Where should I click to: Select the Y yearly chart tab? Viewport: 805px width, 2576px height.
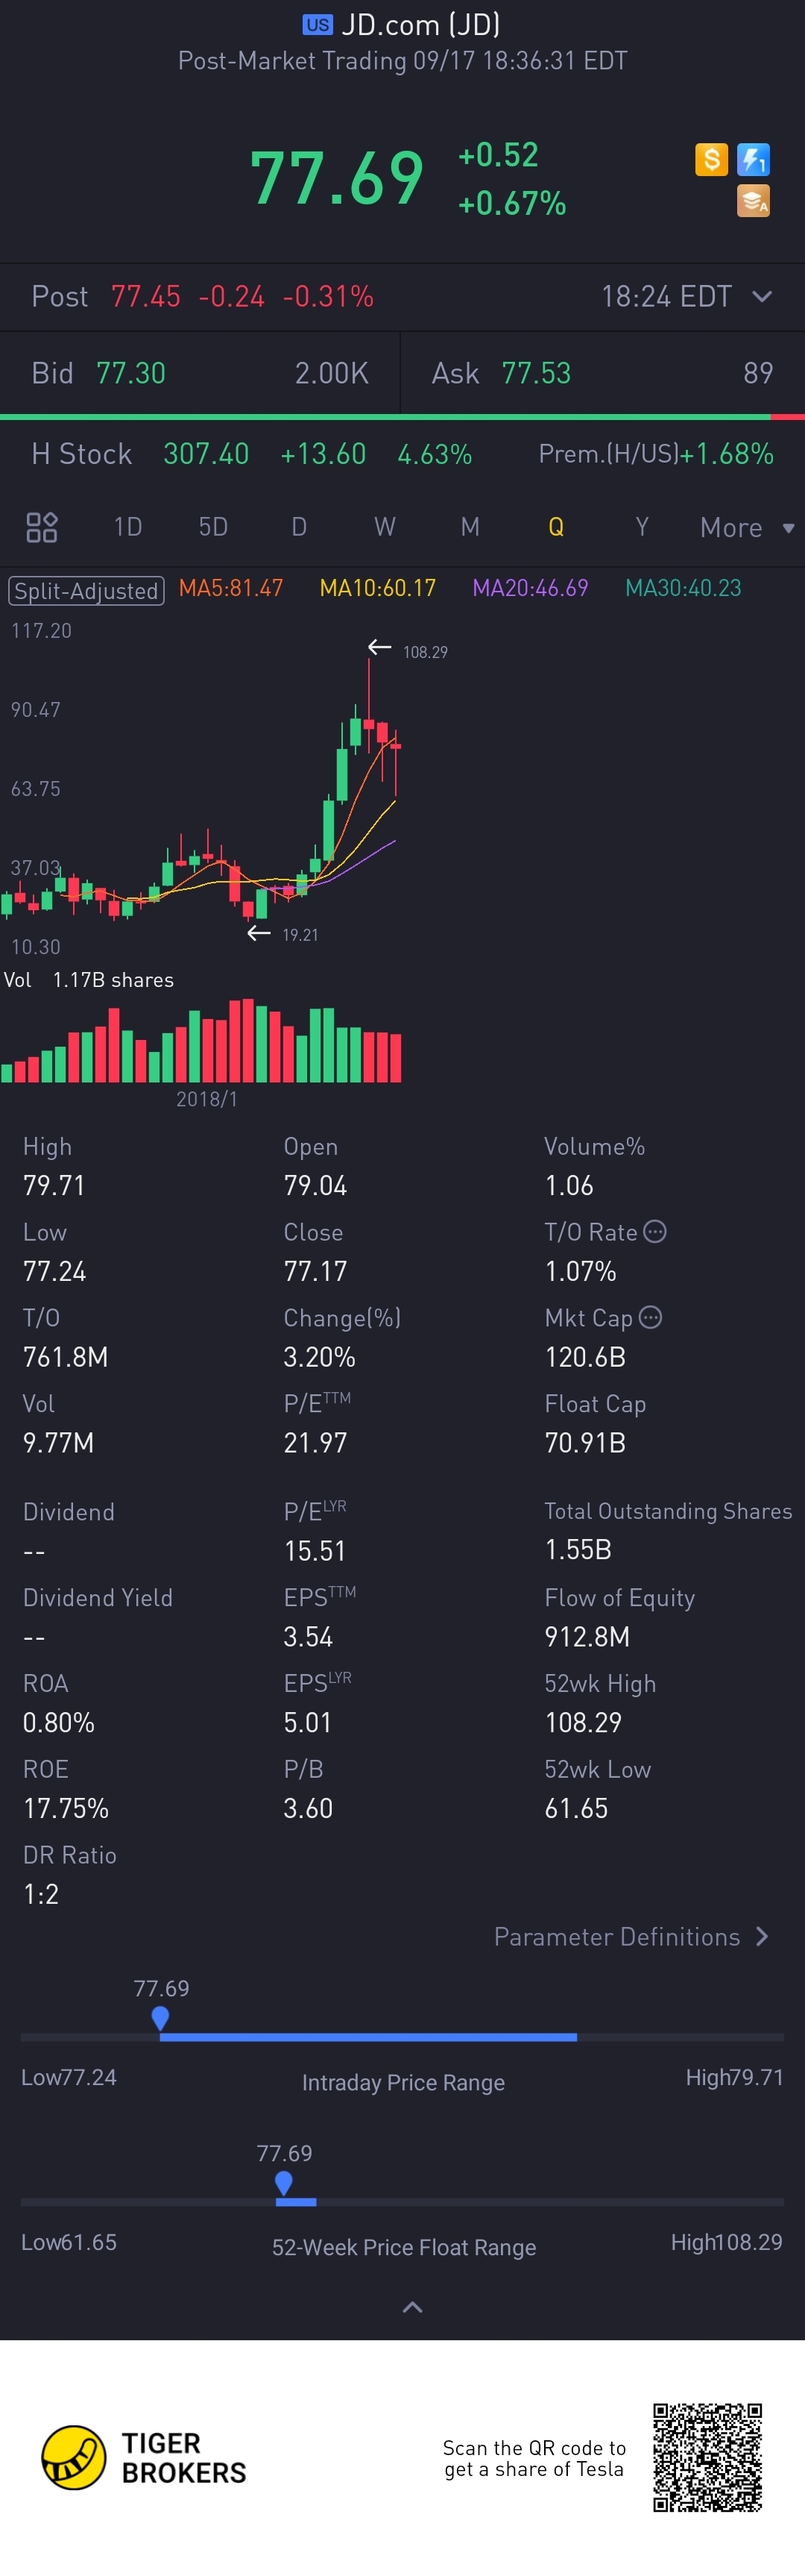point(643,527)
